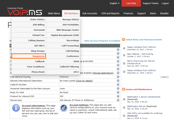This screenshot has width=174, height=120.
Task: Select Time Conditions
Action: [29, 67]
